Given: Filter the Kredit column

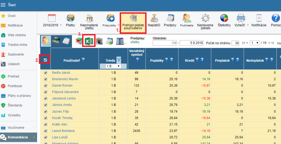Looking at the screenshot, I should point(197,60).
